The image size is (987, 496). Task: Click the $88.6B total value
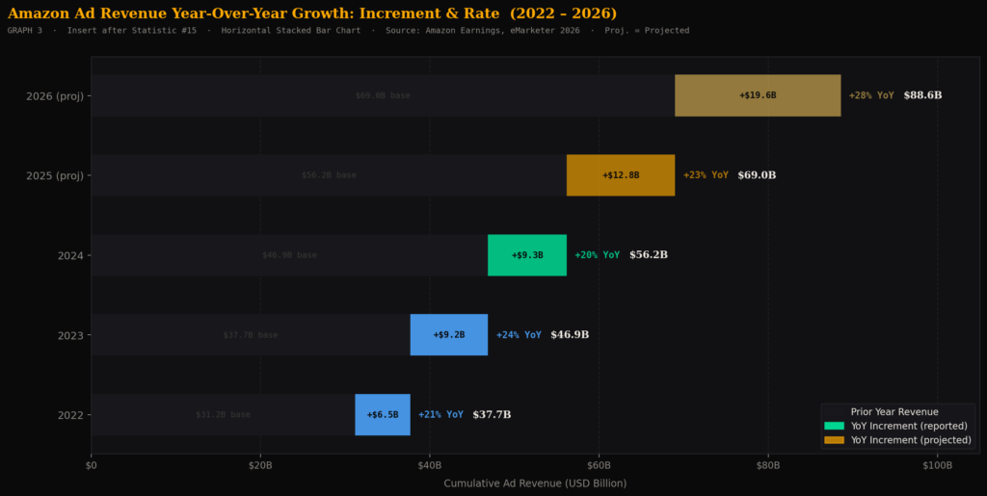pyautogui.click(x=922, y=95)
